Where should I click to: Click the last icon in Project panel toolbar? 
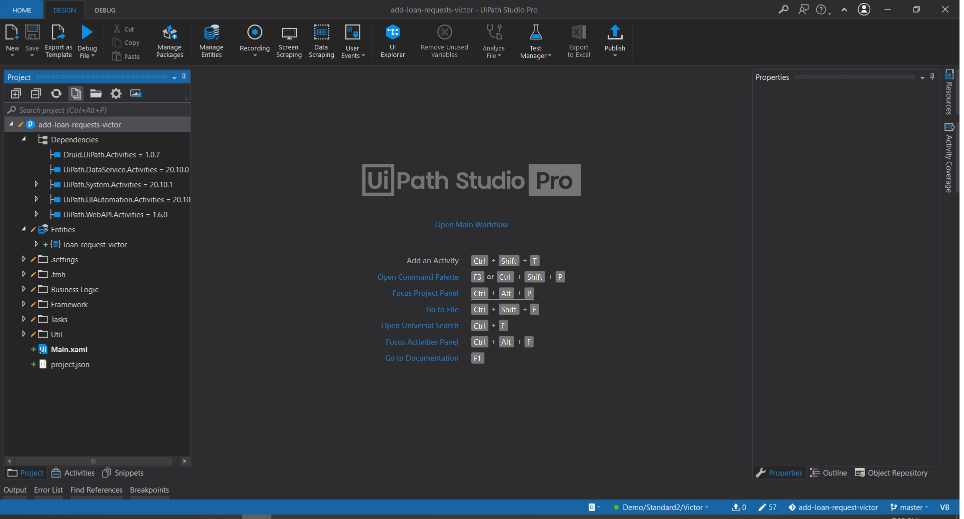click(136, 93)
